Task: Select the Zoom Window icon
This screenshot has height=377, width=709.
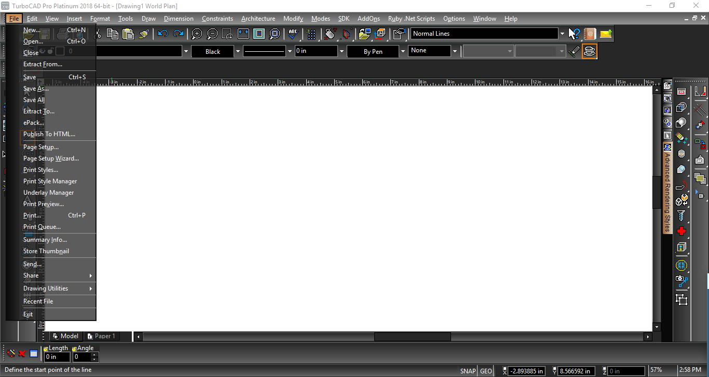Action: tap(228, 34)
